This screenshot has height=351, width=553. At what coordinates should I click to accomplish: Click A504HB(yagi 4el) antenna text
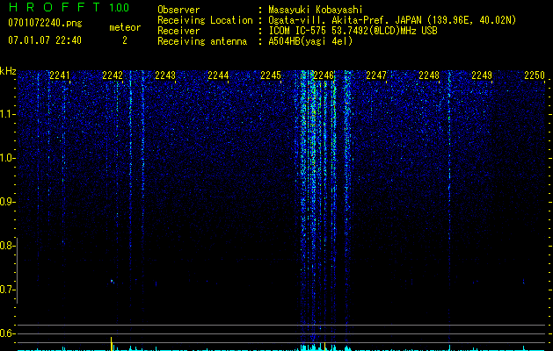click(x=310, y=41)
